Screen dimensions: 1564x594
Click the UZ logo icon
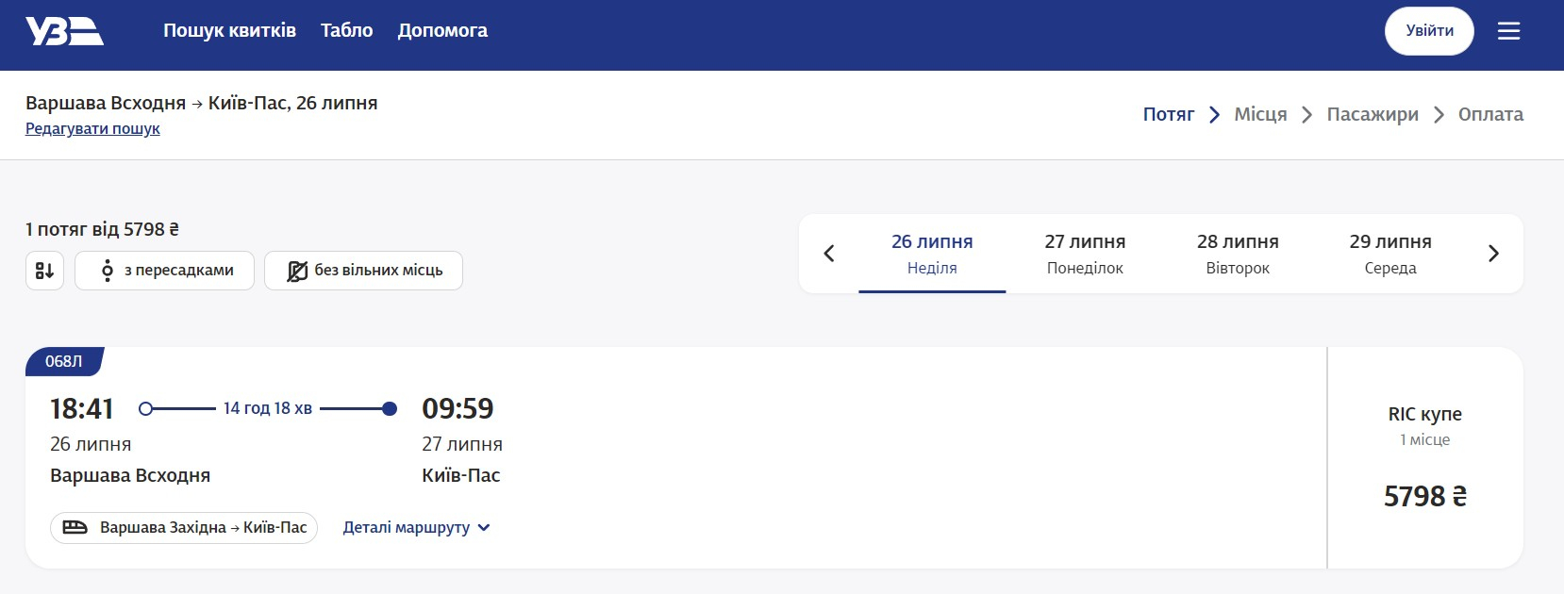click(64, 31)
